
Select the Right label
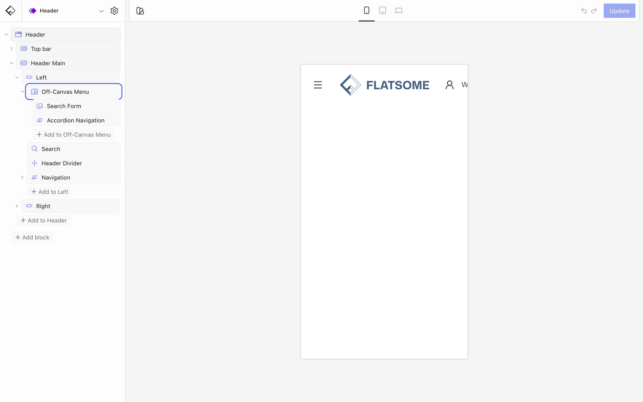[43, 206]
